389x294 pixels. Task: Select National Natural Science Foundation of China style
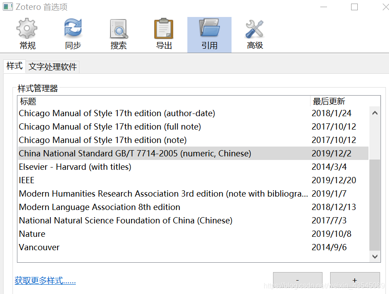pos(193,220)
